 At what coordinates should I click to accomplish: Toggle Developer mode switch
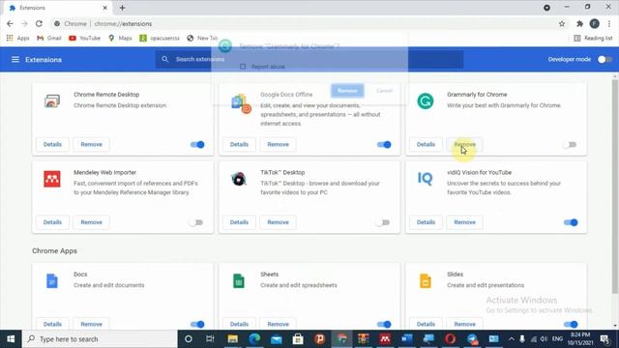pos(604,60)
